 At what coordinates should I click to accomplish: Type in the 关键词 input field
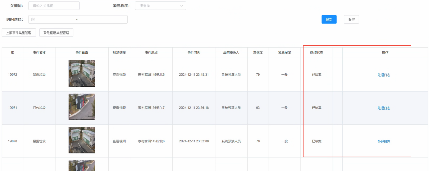click(x=54, y=6)
